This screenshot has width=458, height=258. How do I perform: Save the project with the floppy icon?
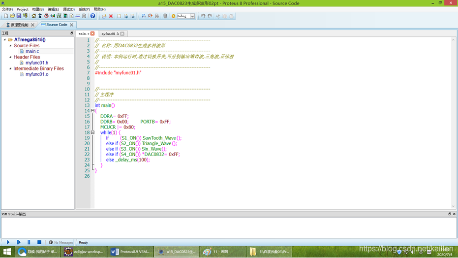19,16
